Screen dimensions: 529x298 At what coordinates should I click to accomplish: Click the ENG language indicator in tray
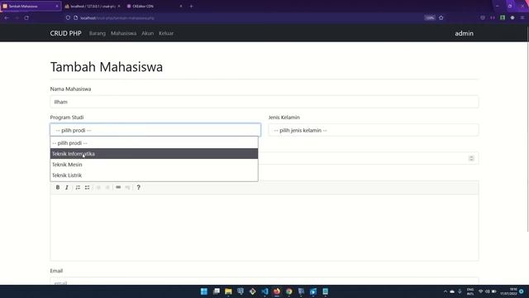470,291
